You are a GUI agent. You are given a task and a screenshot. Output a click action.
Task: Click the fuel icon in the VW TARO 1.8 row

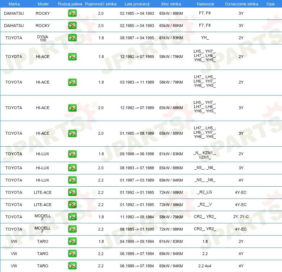tap(72, 241)
